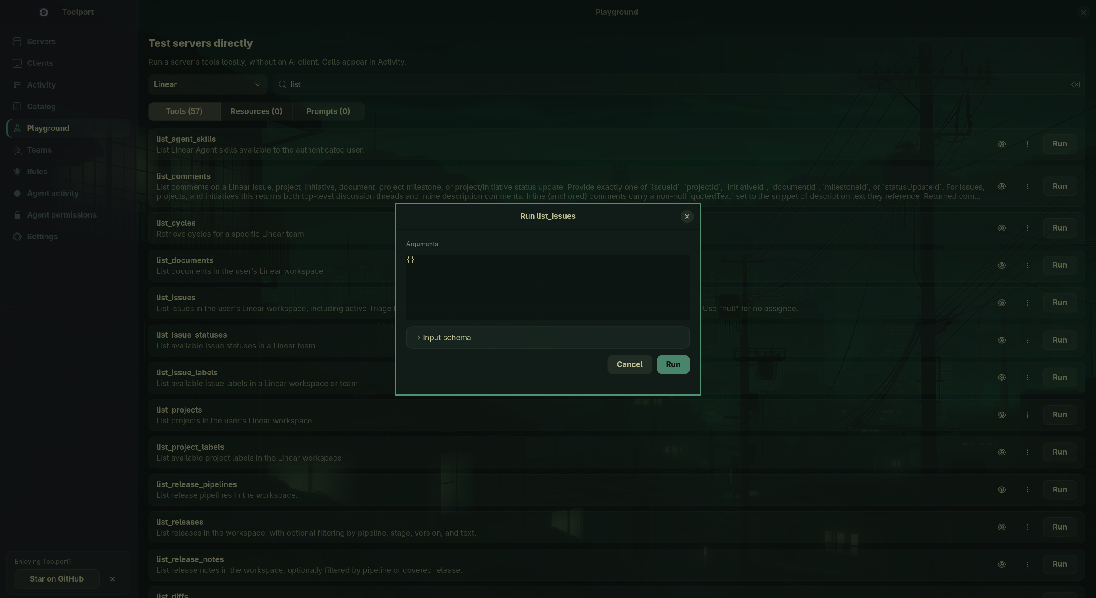Toggle visibility eye for list_documents
Viewport: 1096px width, 598px height.
pos(1002,265)
